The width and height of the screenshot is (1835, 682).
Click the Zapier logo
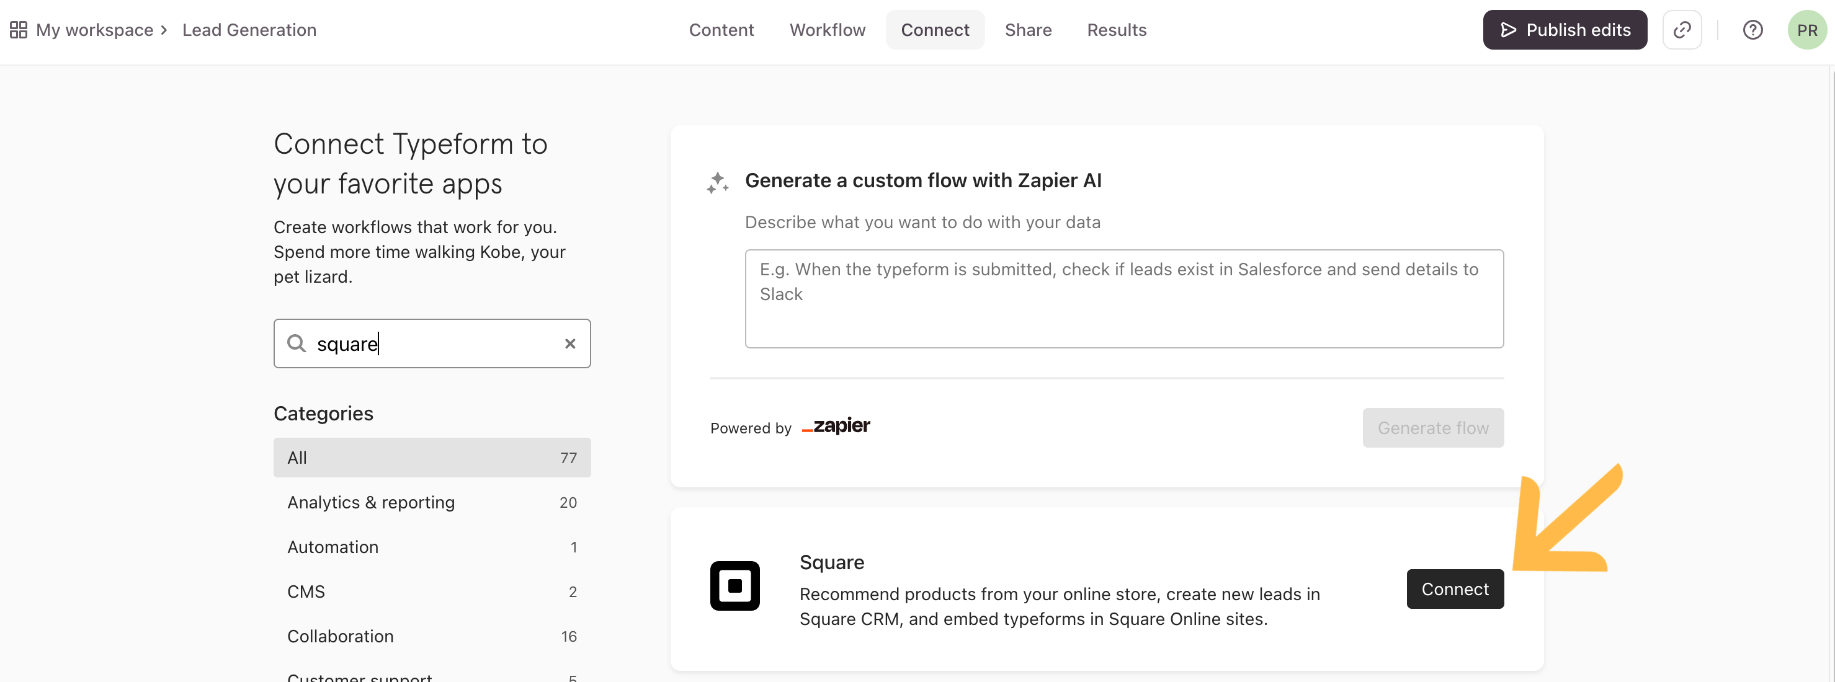(x=836, y=427)
